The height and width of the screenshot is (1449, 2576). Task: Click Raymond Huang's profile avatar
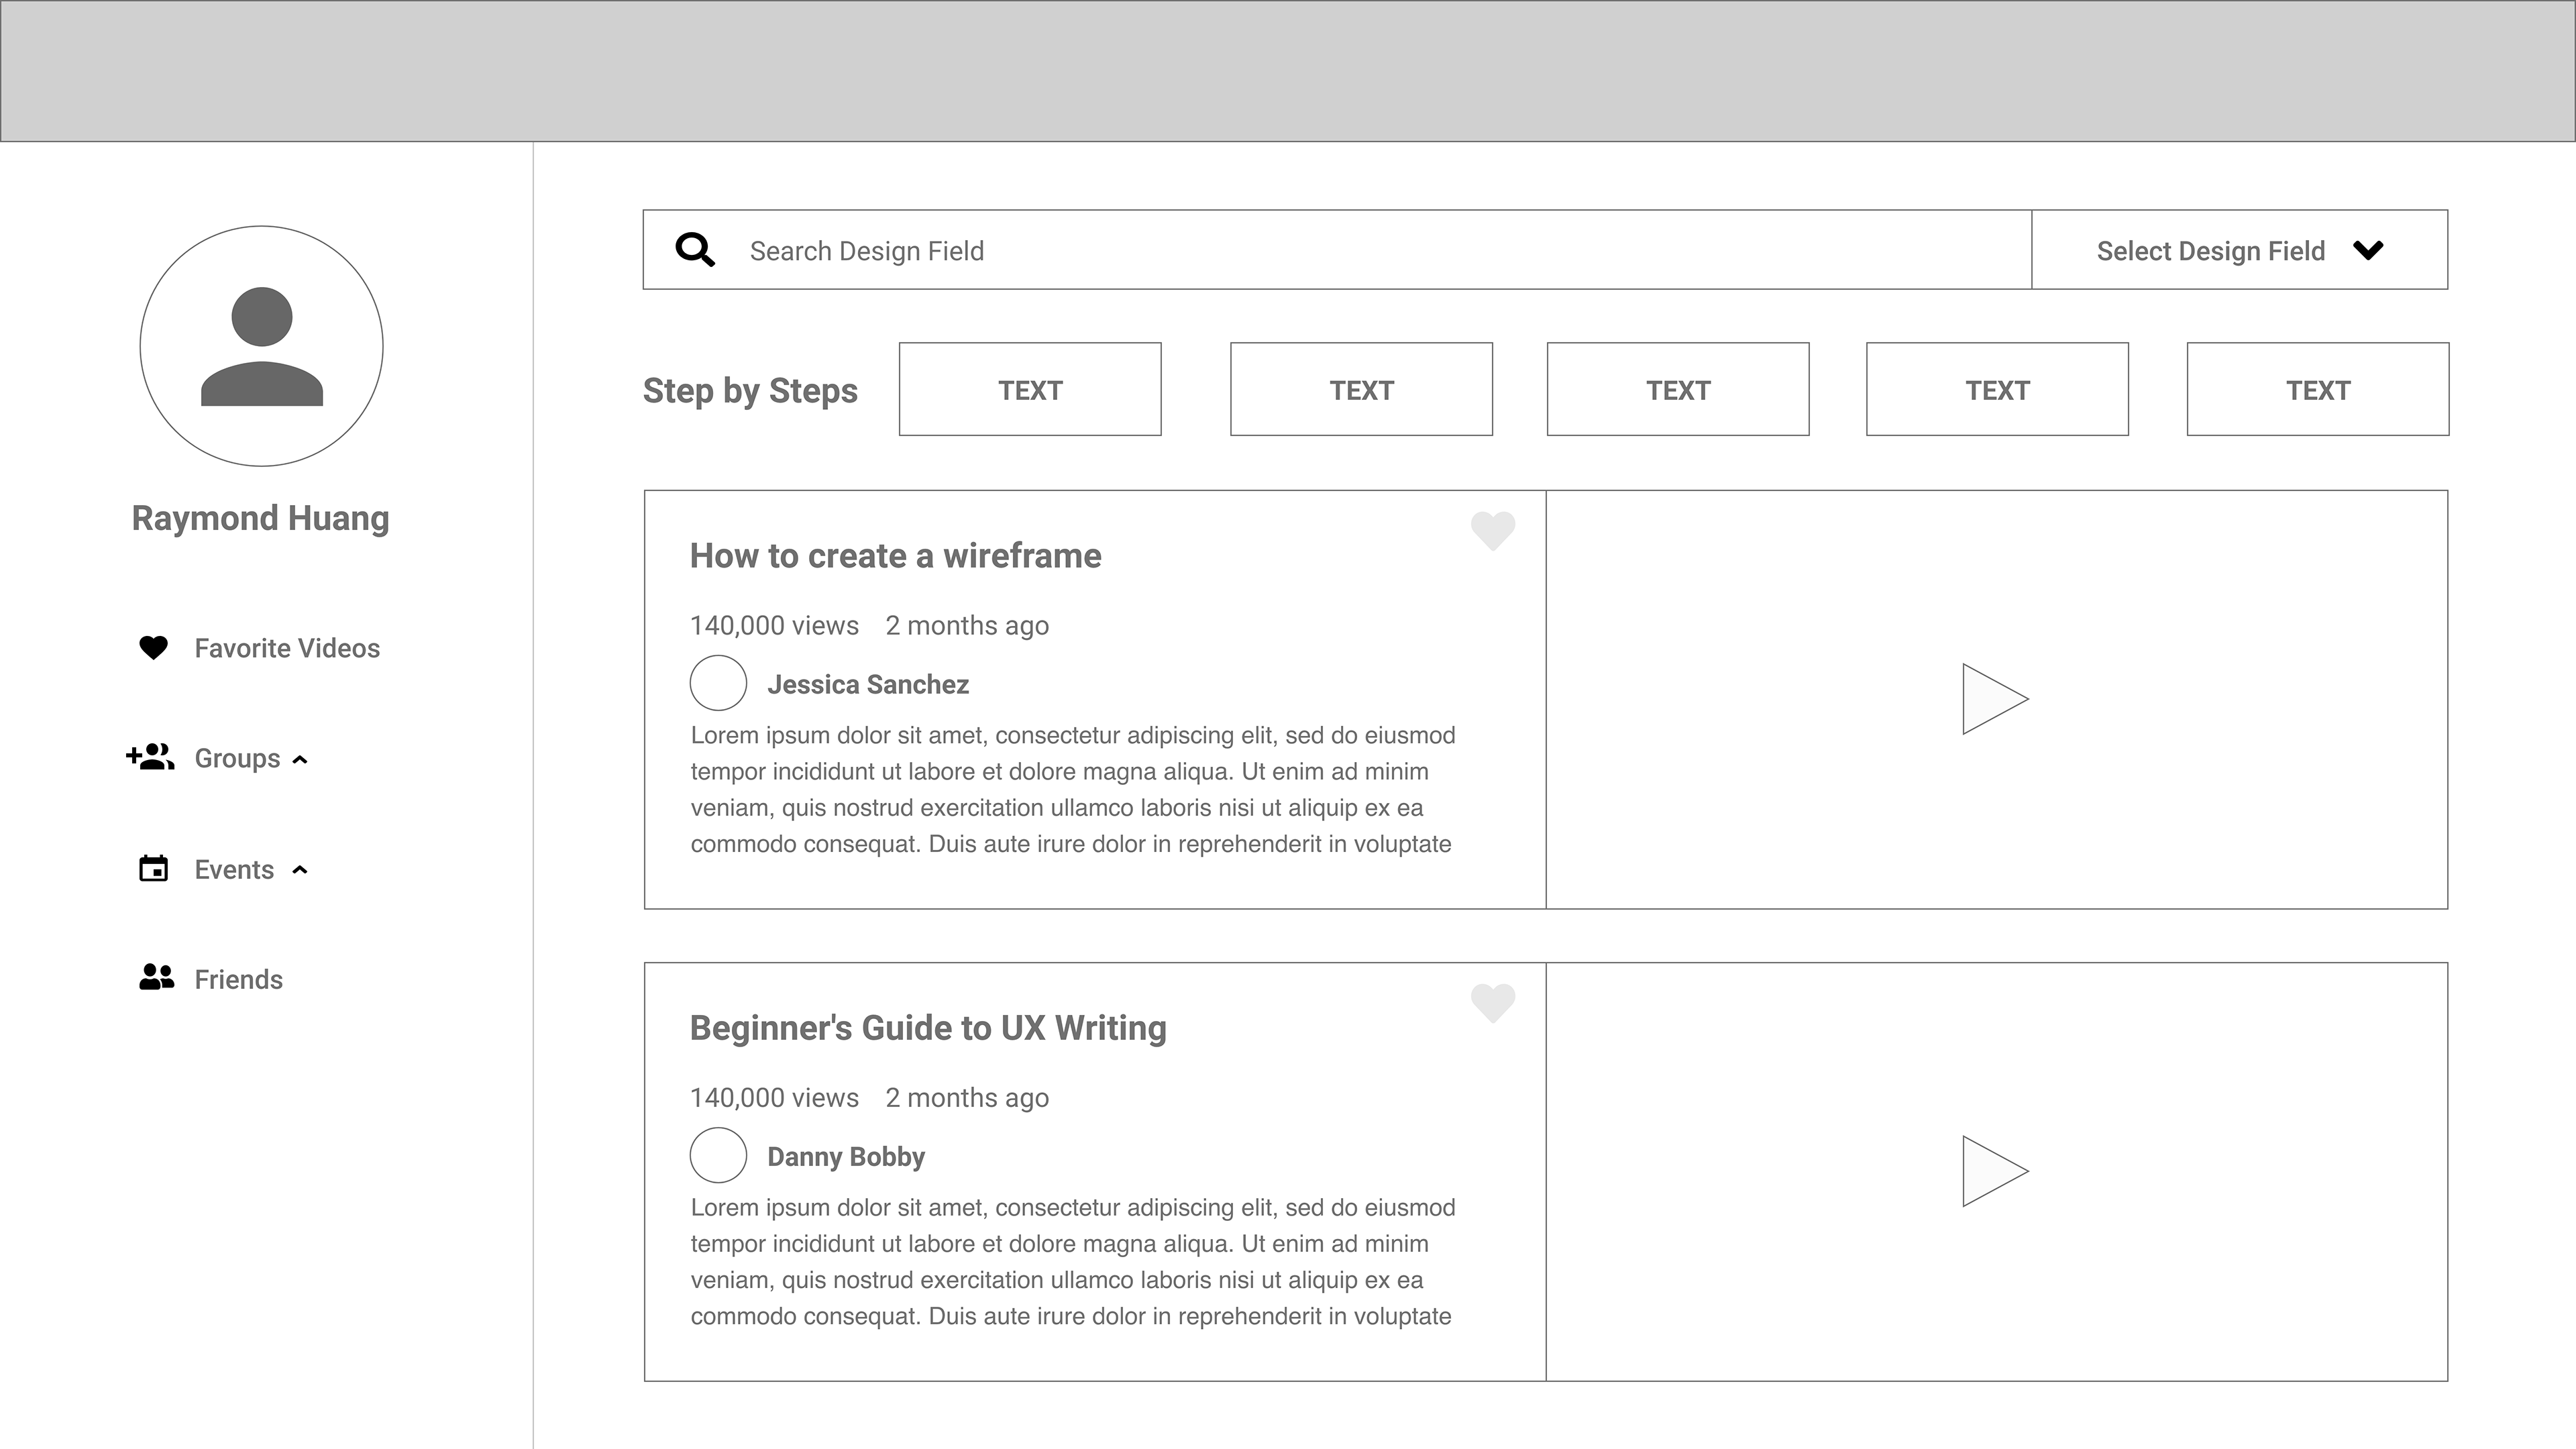click(x=262, y=346)
